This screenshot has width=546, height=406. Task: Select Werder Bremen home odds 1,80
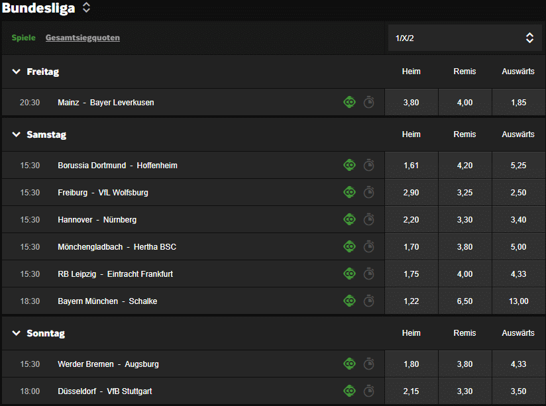point(411,364)
